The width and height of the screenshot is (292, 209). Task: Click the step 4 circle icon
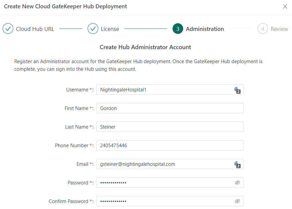[263, 29]
